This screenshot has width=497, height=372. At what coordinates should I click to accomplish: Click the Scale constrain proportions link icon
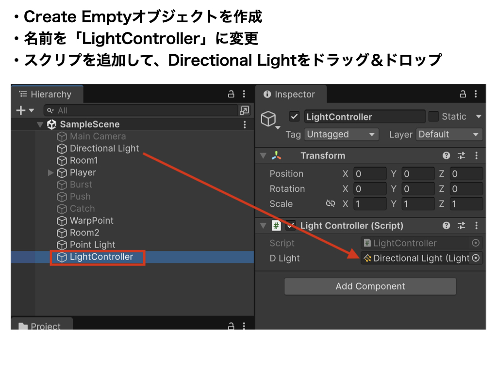point(331,204)
